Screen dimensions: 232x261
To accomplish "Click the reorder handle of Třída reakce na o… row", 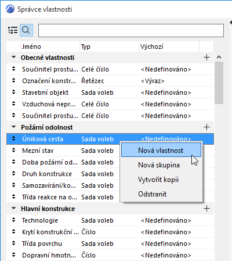I will point(13,196).
